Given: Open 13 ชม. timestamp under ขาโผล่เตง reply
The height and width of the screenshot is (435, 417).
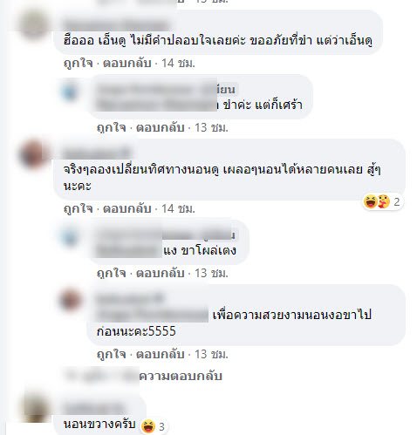Looking at the screenshot, I should point(211,273).
